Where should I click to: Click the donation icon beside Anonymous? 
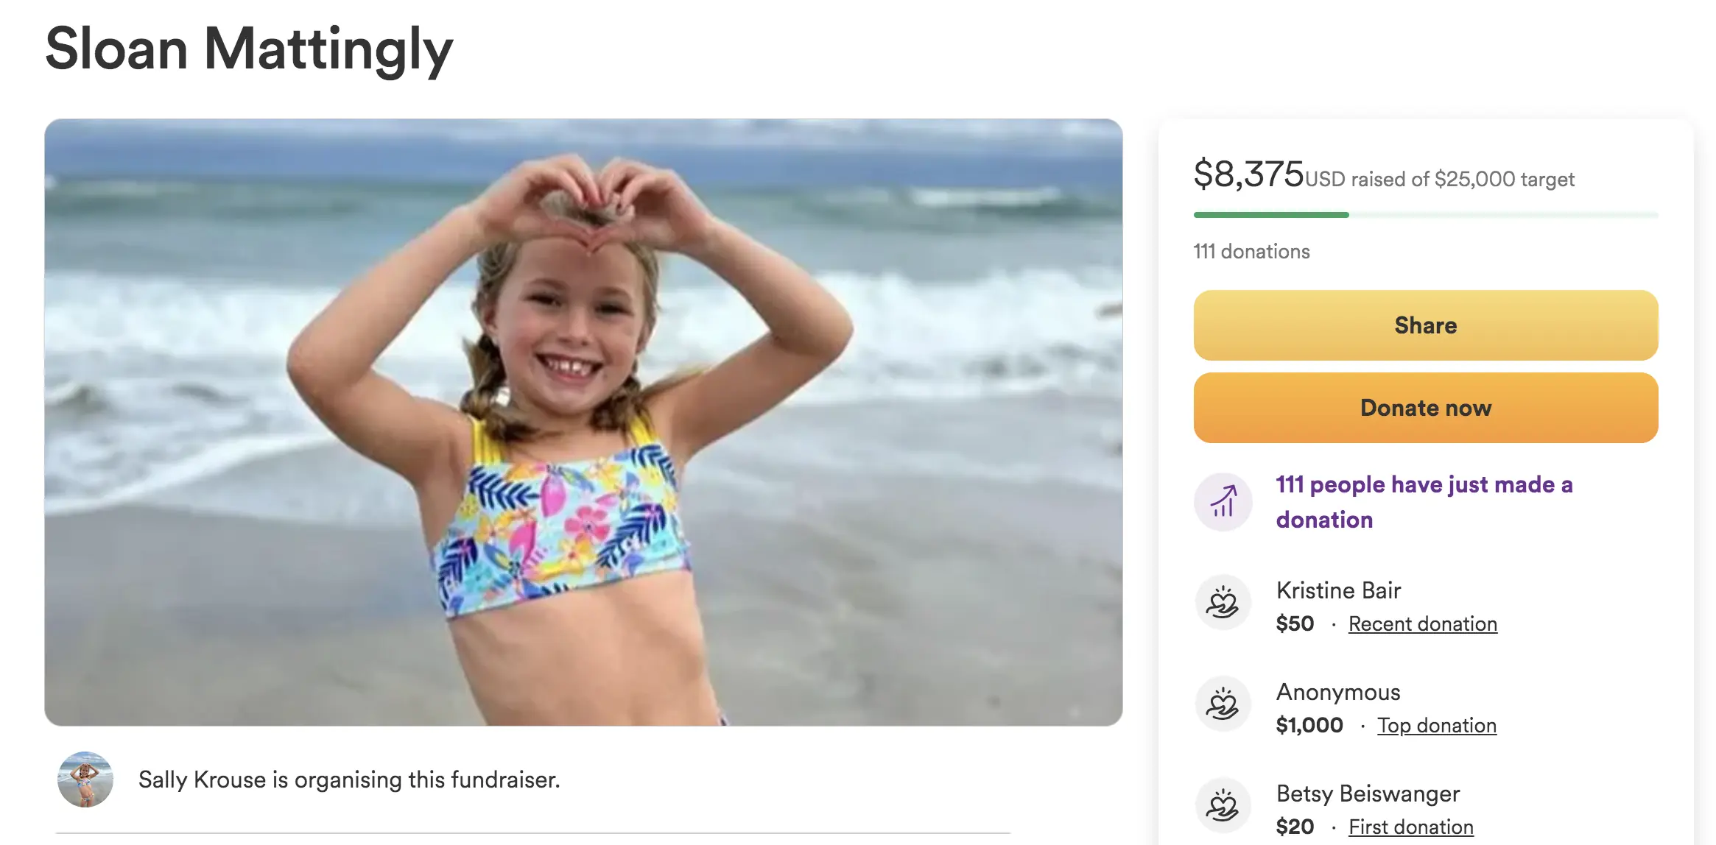click(x=1223, y=704)
